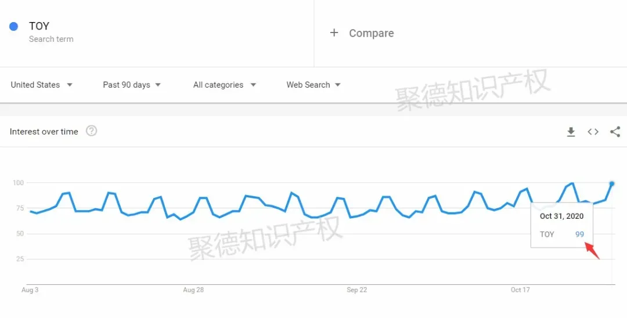Open the help icon beside Interest over time
Image resolution: width=627 pixels, height=318 pixels.
coord(92,131)
